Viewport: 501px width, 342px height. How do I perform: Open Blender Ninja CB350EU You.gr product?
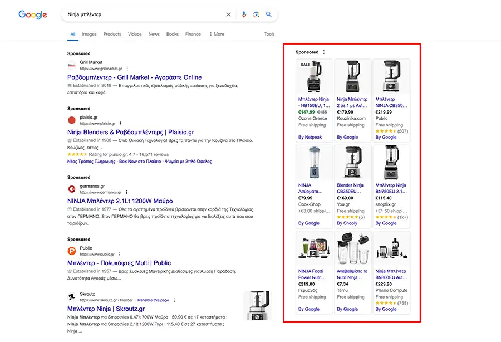(x=350, y=188)
